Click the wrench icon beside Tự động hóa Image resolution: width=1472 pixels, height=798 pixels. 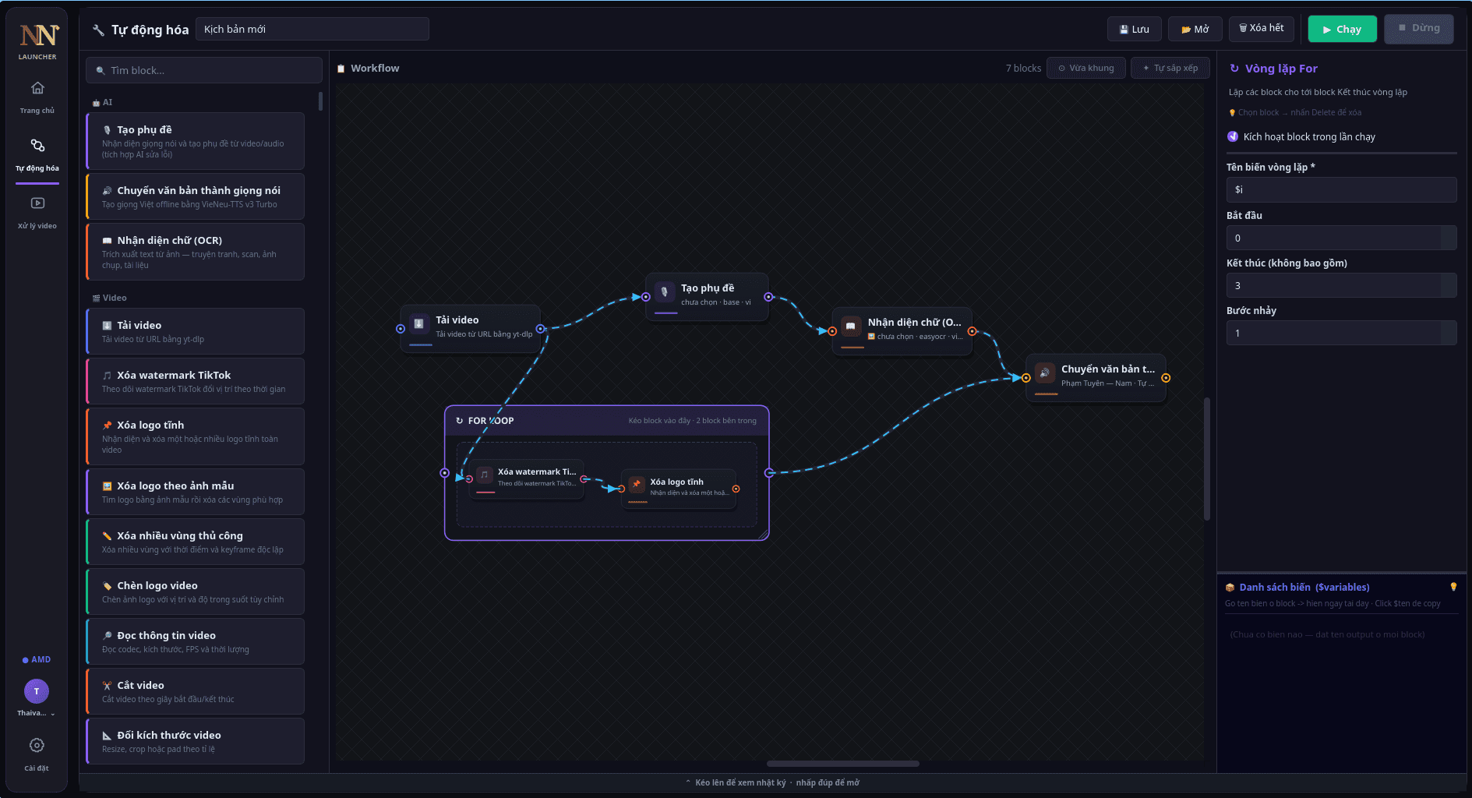click(98, 30)
